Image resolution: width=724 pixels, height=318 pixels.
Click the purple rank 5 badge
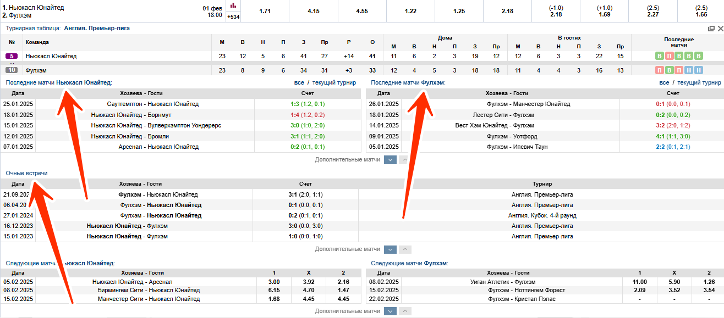pos(12,56)
